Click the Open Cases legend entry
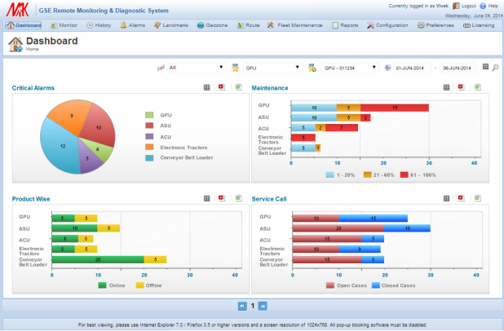Viewport: 504px width, 331px height. tap(346, 285)
